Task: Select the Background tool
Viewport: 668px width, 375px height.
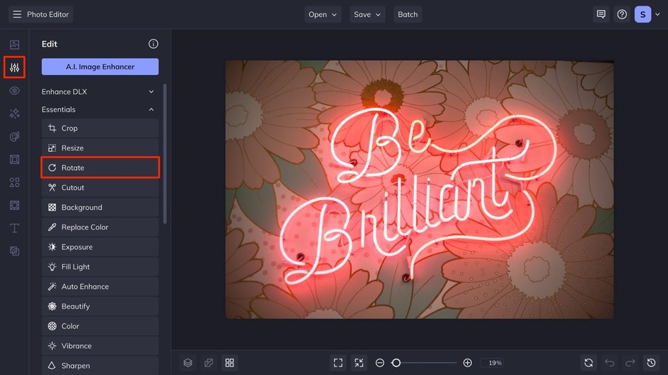Action: coord(100,208)
